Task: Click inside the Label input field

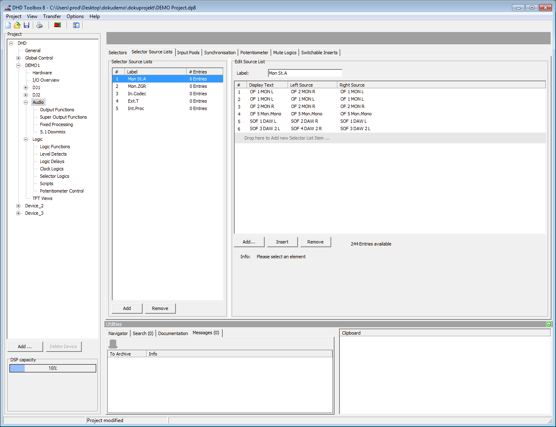Action: coord(305,73)
